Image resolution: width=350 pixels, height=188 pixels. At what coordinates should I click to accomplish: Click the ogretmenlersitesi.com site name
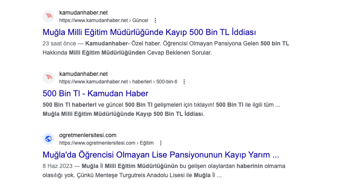88,135
